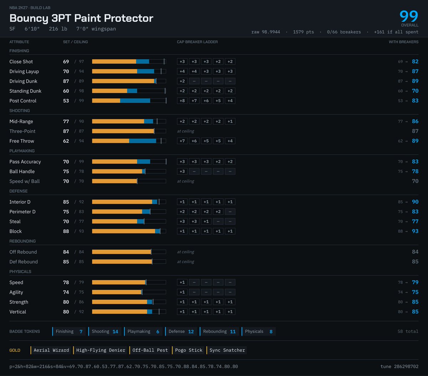Click the High-Flying Denier gold badge
Viewport: 428px width, 376px height.
[101, 350]
